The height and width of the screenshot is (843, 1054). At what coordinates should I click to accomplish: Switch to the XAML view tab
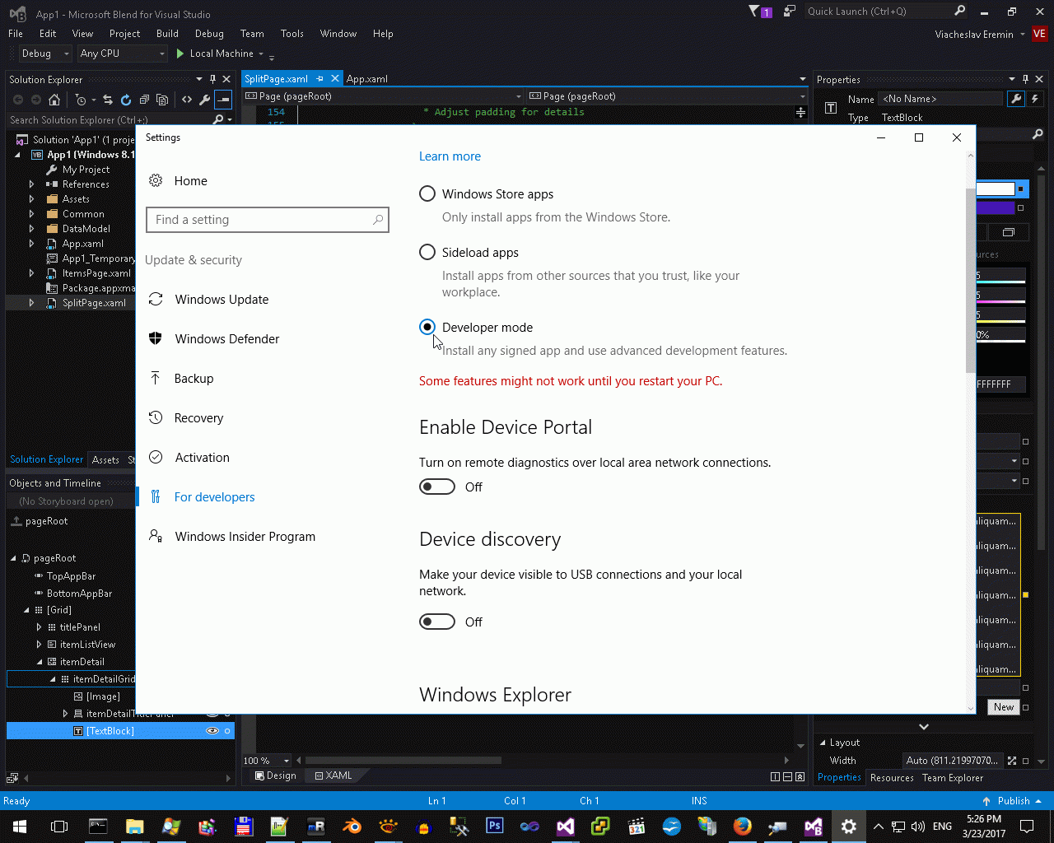[333, 775]
